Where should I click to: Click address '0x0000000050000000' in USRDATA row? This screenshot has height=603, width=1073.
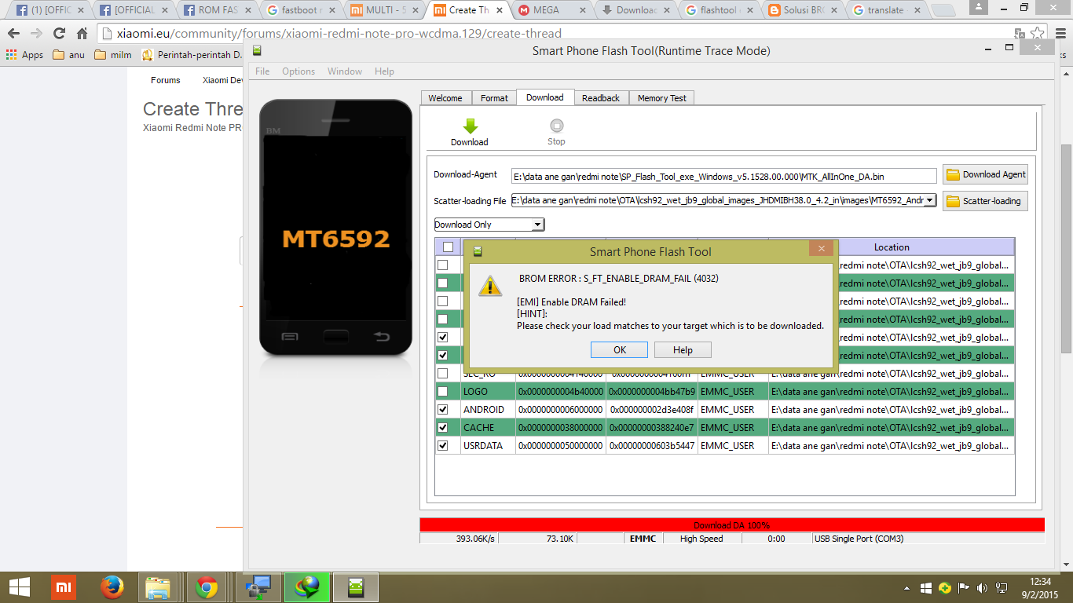pos(560,445)
